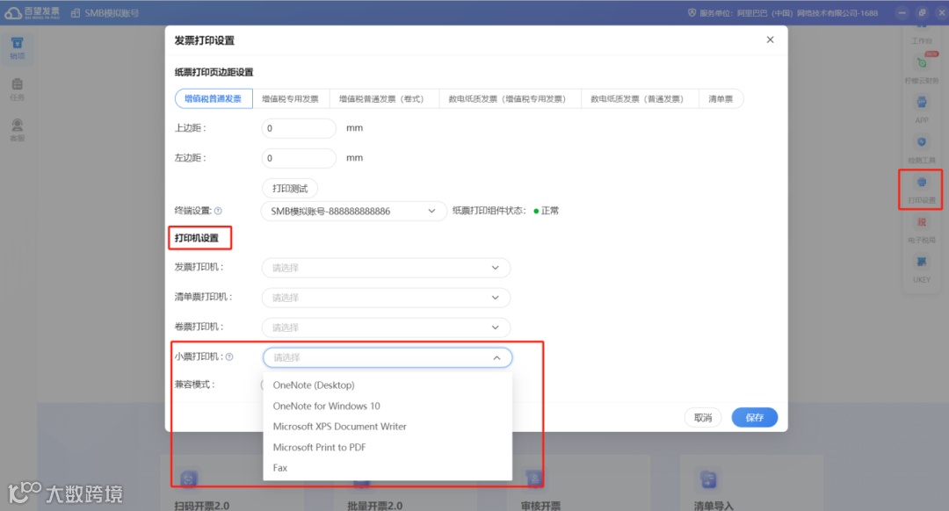
Task: Click help icon next to 小票打印机
Action: point(229,356)
